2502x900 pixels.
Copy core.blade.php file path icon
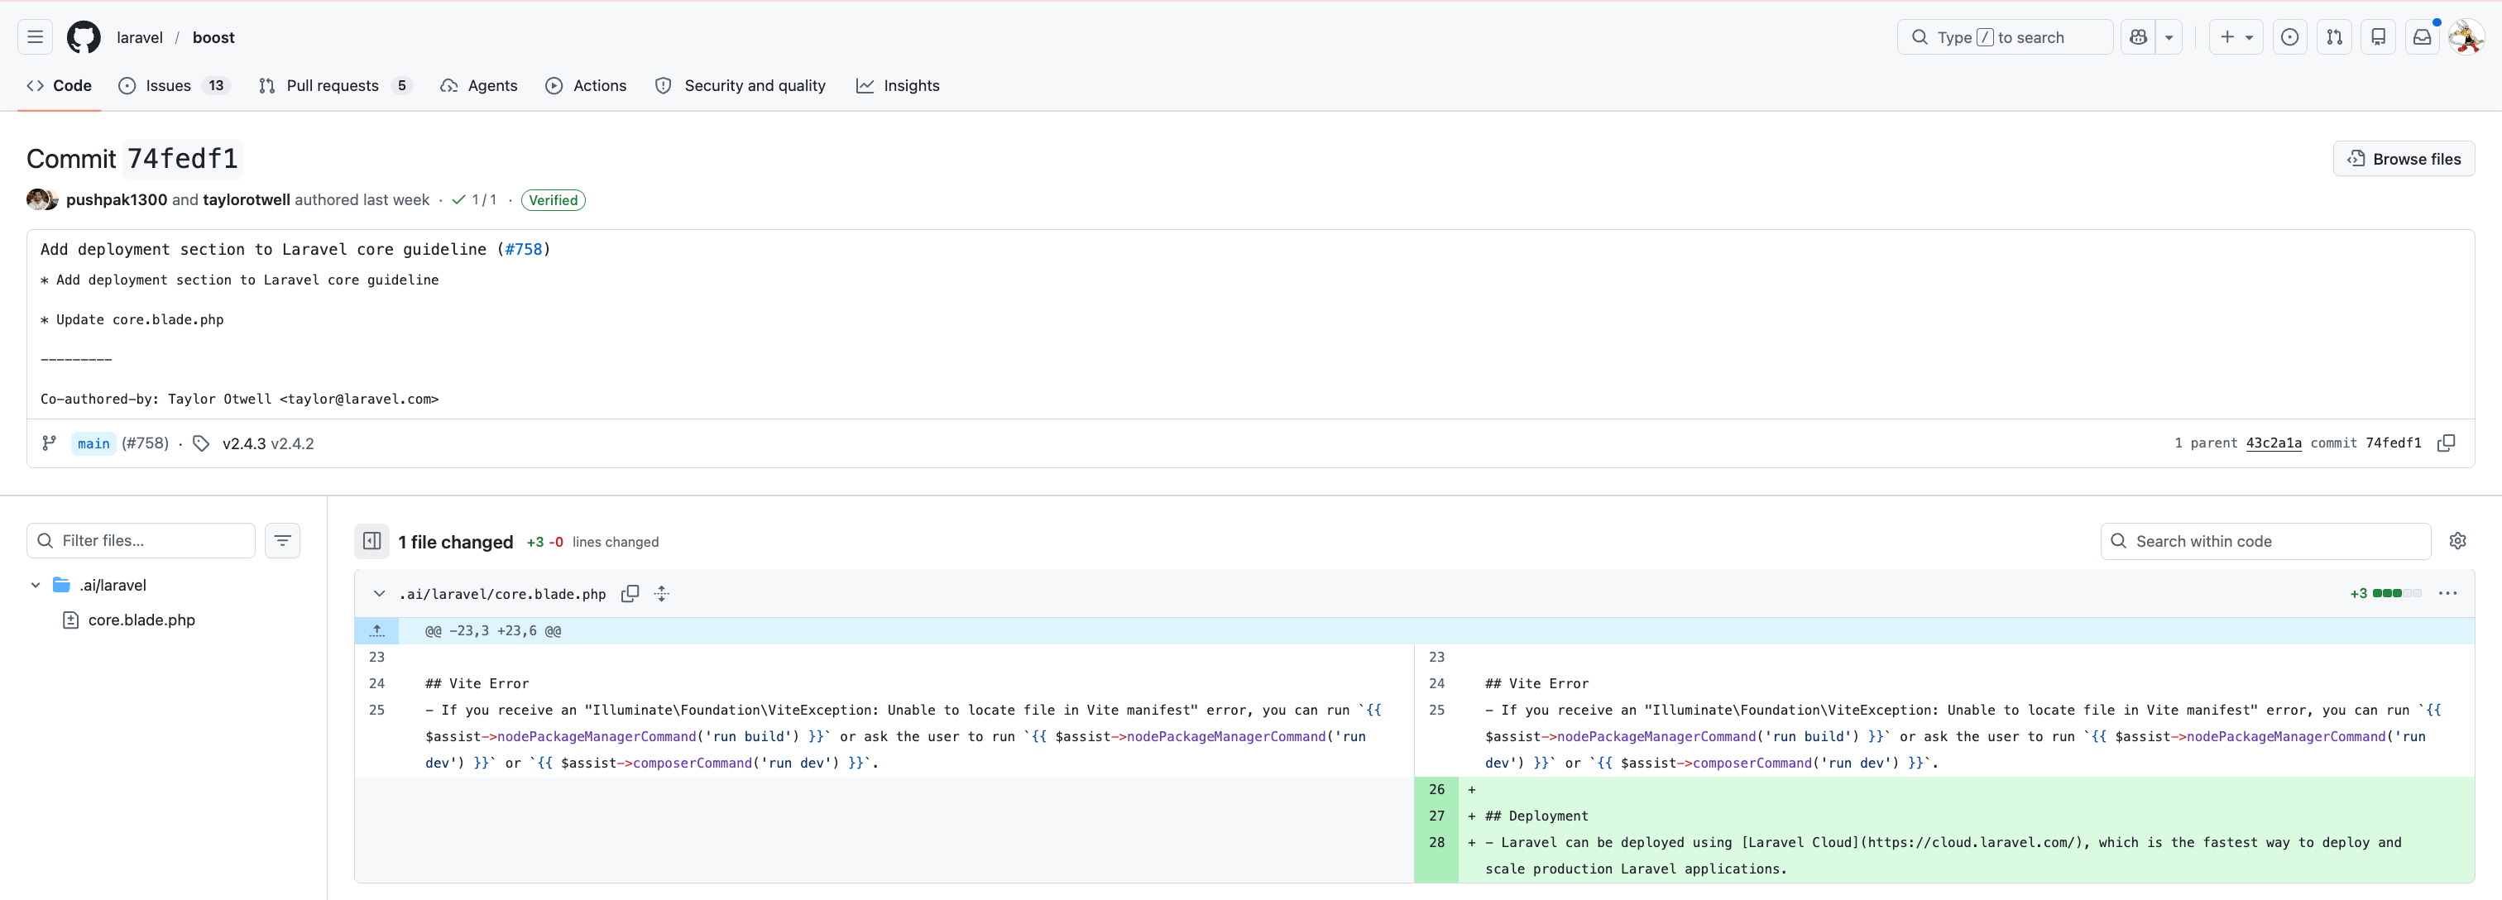630,593
